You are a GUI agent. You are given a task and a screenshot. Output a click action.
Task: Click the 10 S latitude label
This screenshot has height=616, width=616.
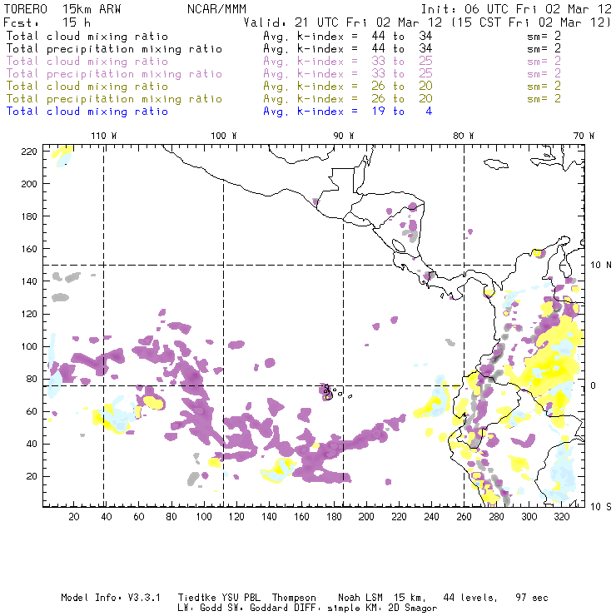[x=601, y=506]
